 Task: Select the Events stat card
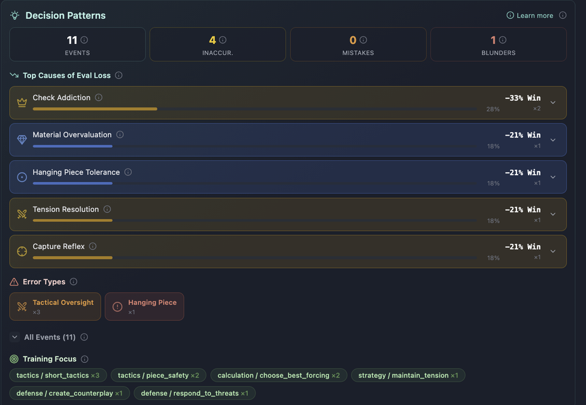(x=78, y=44)
